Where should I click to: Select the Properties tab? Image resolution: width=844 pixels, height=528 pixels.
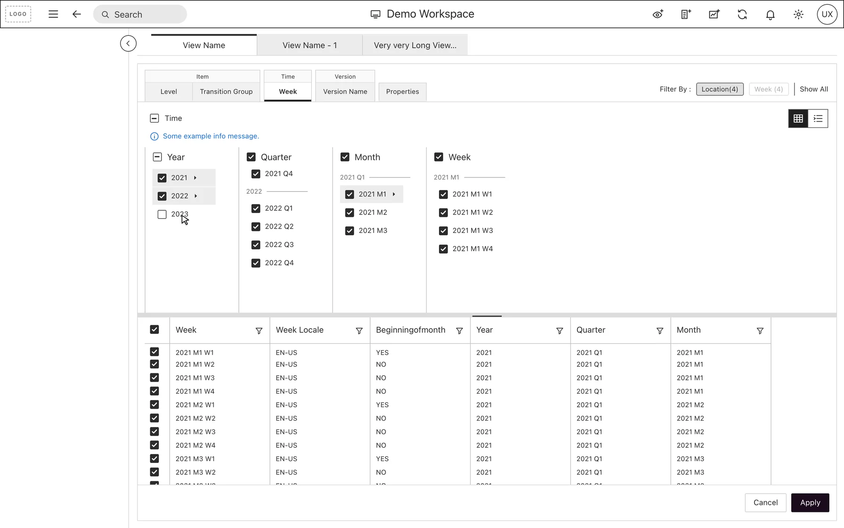click(402, 91)
